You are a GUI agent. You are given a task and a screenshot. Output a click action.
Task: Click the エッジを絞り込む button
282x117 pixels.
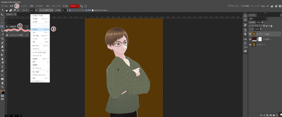[x=46, y=10]
